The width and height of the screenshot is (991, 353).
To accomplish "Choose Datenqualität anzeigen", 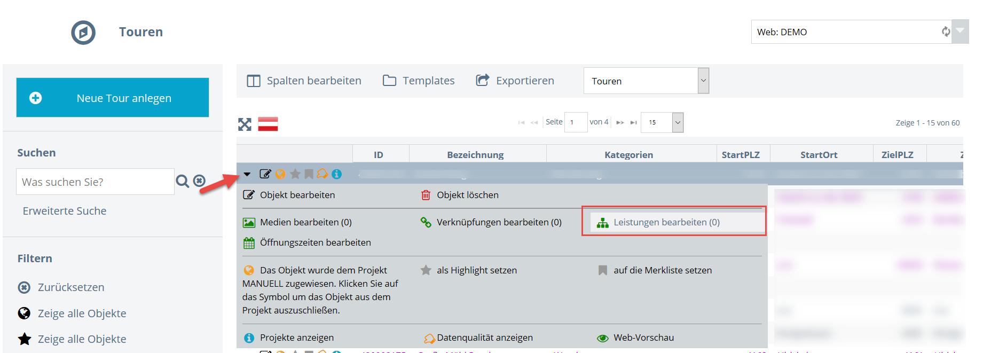I will (x=478, y=338).
